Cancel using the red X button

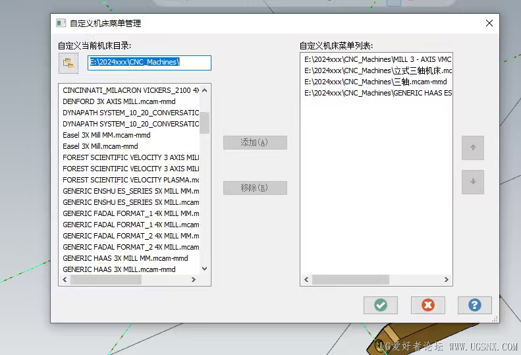[428, 305]
